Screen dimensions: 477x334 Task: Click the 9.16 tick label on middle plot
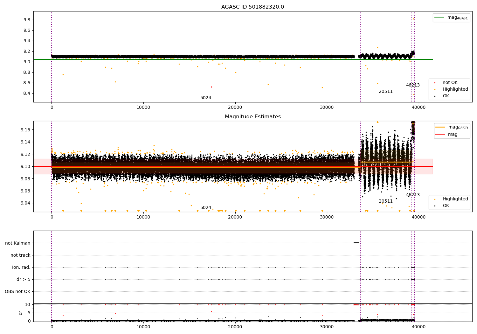click(x=25, y=130)
